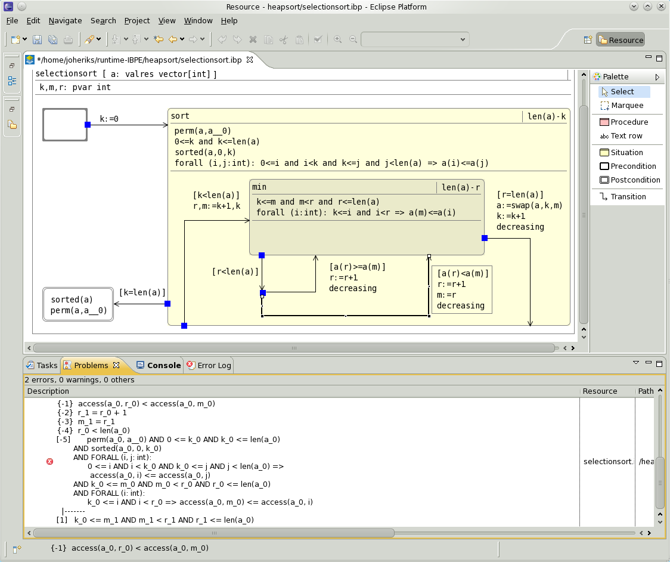Click the Open Perspective icon
Image resolution: width=670 pixels, height=562 pixels.
[x=588, y=40]
